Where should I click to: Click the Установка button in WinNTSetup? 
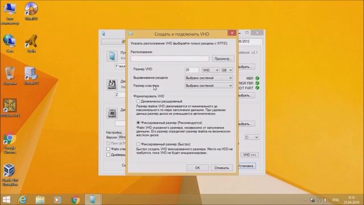[x=246, y=166]
